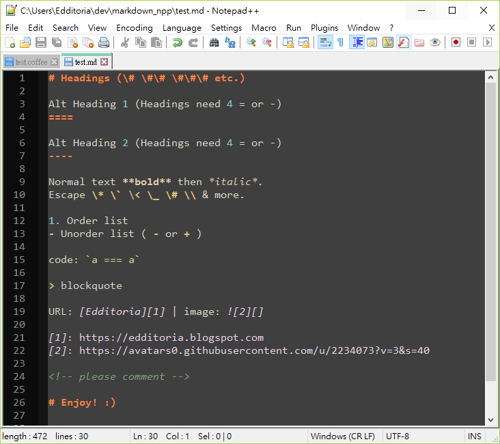Image resolution: width=500 pixels, height=444 pixels.
Task: Open the Search menu
Action: (x=66, y=28)
